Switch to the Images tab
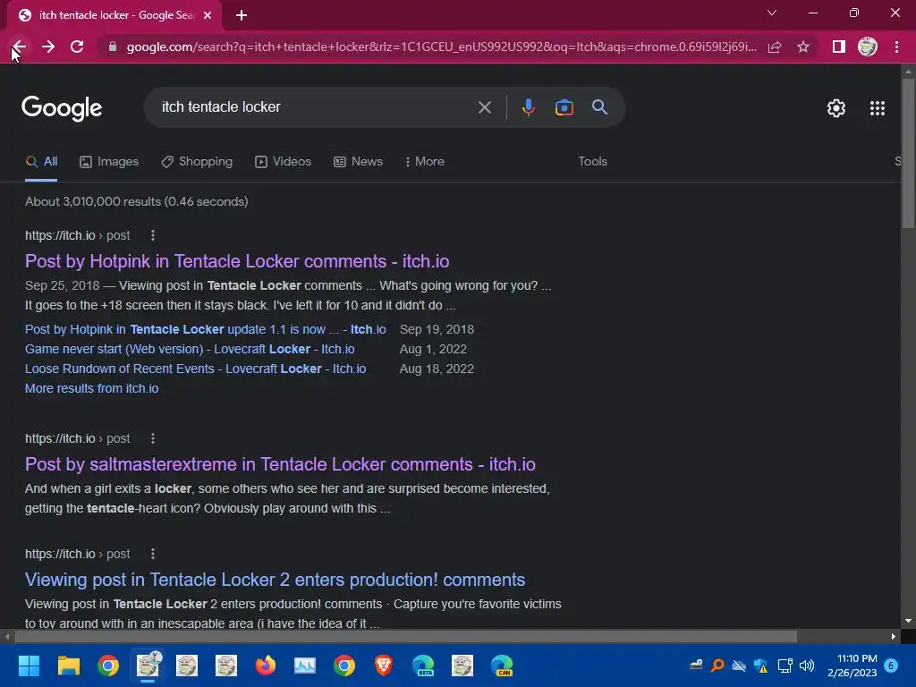This screenshot has width=916, height=687. click(109, 161)
